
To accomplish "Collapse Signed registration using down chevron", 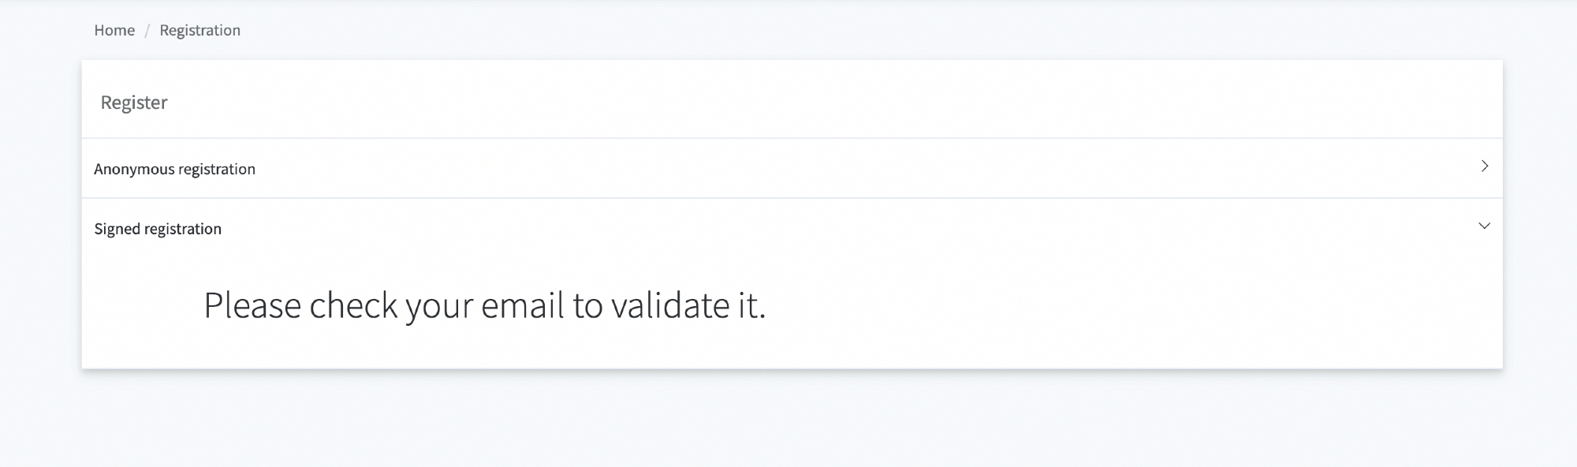I will point(1484,226).
